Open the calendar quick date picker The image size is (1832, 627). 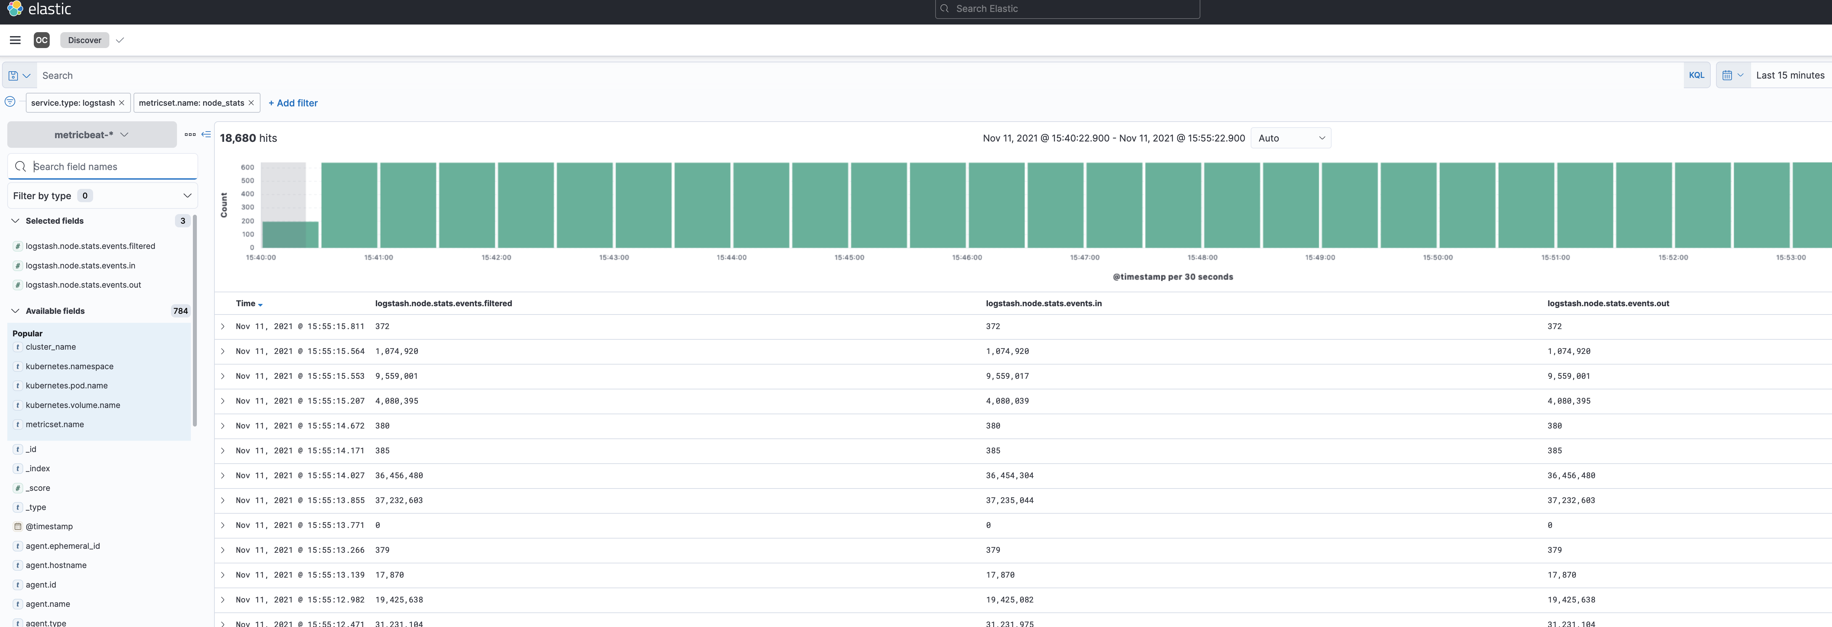click(1733, 75)
